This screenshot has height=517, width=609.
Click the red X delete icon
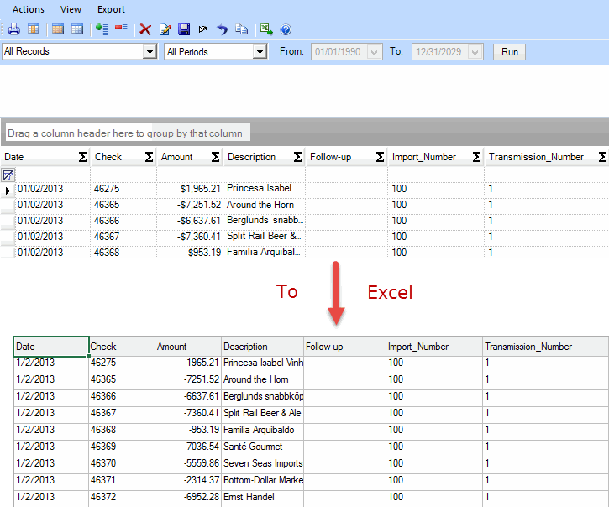pos(145,29)
